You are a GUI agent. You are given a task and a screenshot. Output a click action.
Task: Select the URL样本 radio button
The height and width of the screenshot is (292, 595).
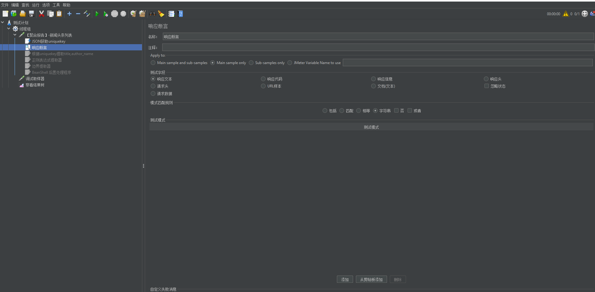(263, 86)
